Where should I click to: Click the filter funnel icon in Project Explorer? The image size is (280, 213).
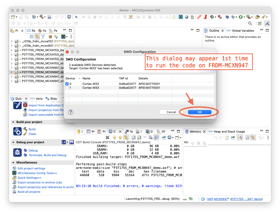coord(43,37)
